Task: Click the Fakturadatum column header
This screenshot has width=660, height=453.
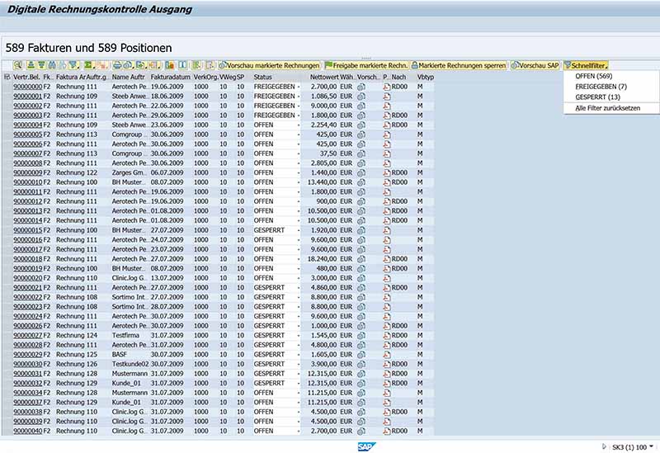Action: (x=171, y=77)
